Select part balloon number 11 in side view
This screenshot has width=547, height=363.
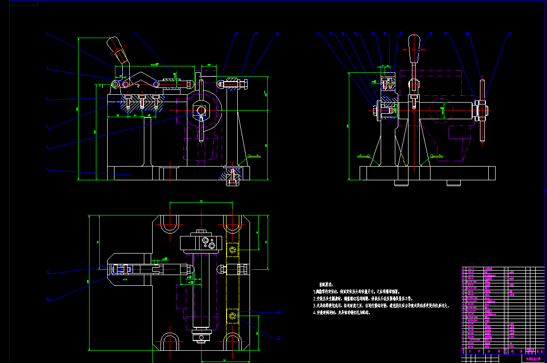coord(318,33)
